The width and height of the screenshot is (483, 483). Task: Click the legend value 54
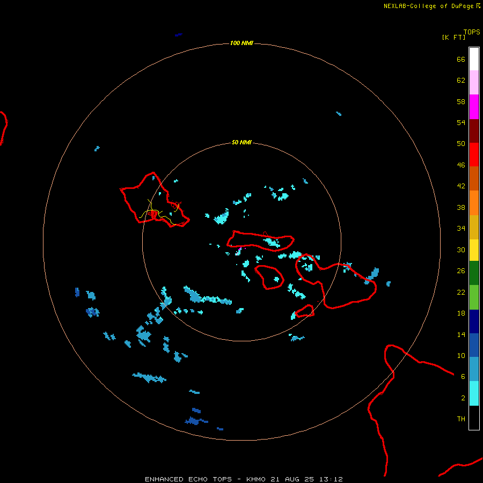(x=461, y=122)
